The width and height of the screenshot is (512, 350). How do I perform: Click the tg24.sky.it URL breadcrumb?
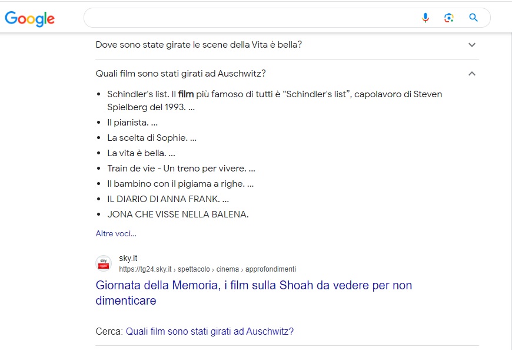tap(207, 269)
